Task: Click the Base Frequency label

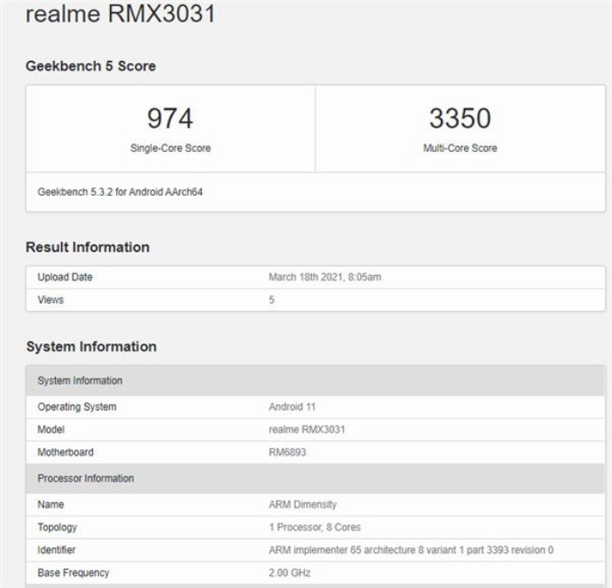Action: point(73,573)
